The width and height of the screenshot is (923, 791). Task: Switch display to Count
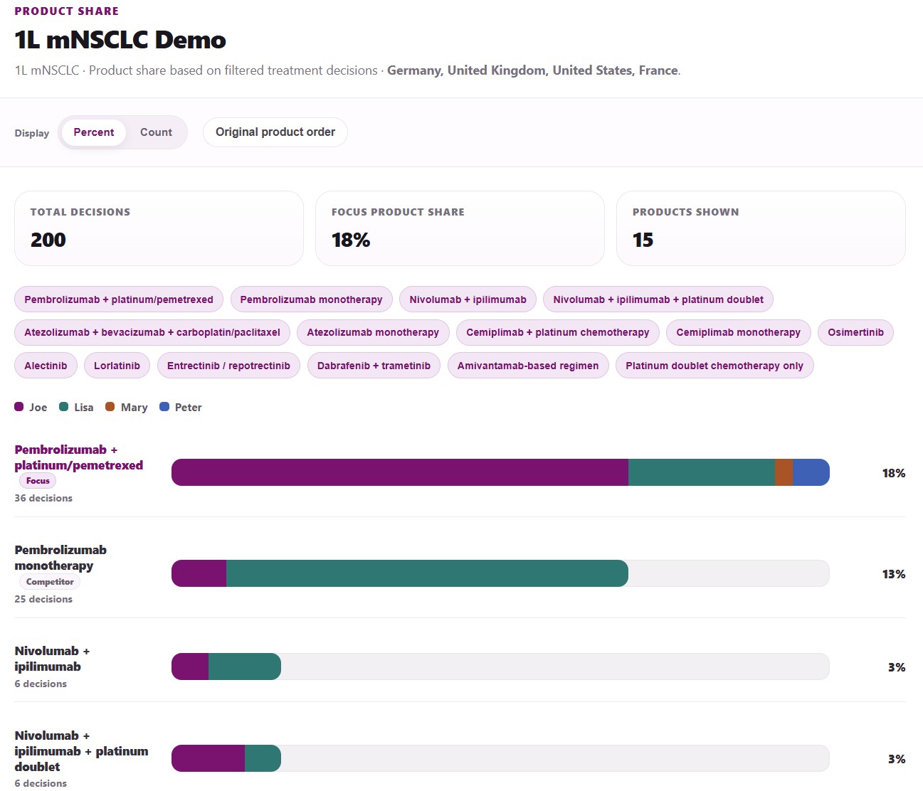tap(156, 132)
